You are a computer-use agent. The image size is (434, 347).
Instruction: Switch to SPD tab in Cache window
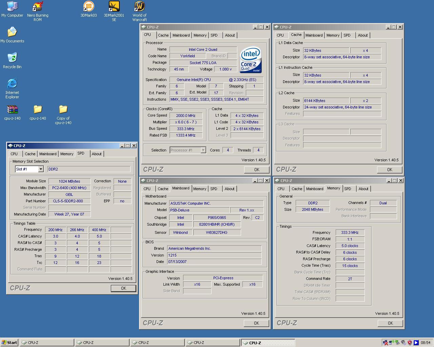click(x=347, y=35)
